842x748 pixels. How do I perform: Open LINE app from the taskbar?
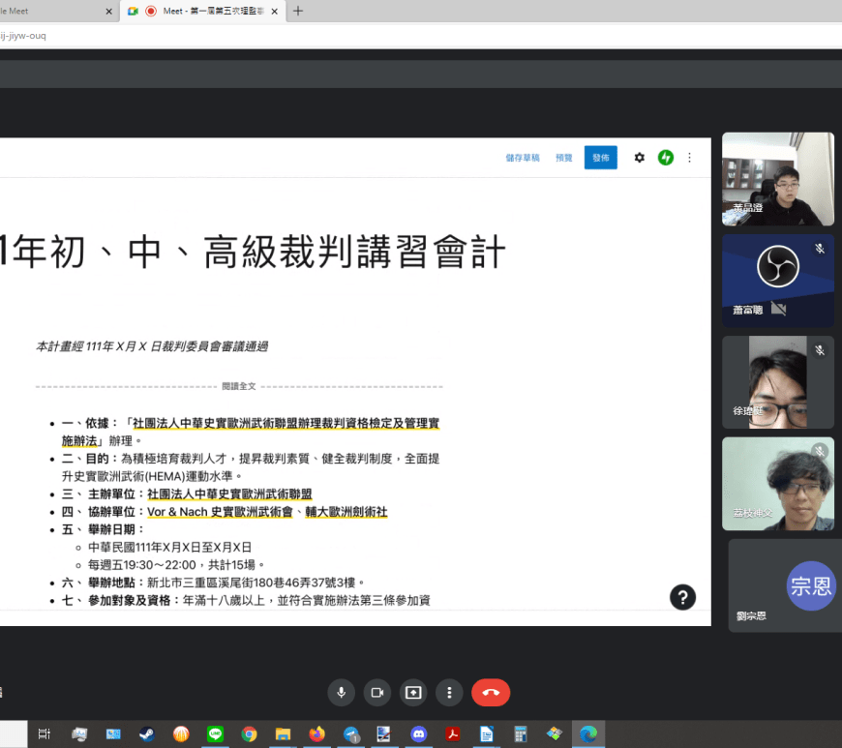tap(214, 734)
